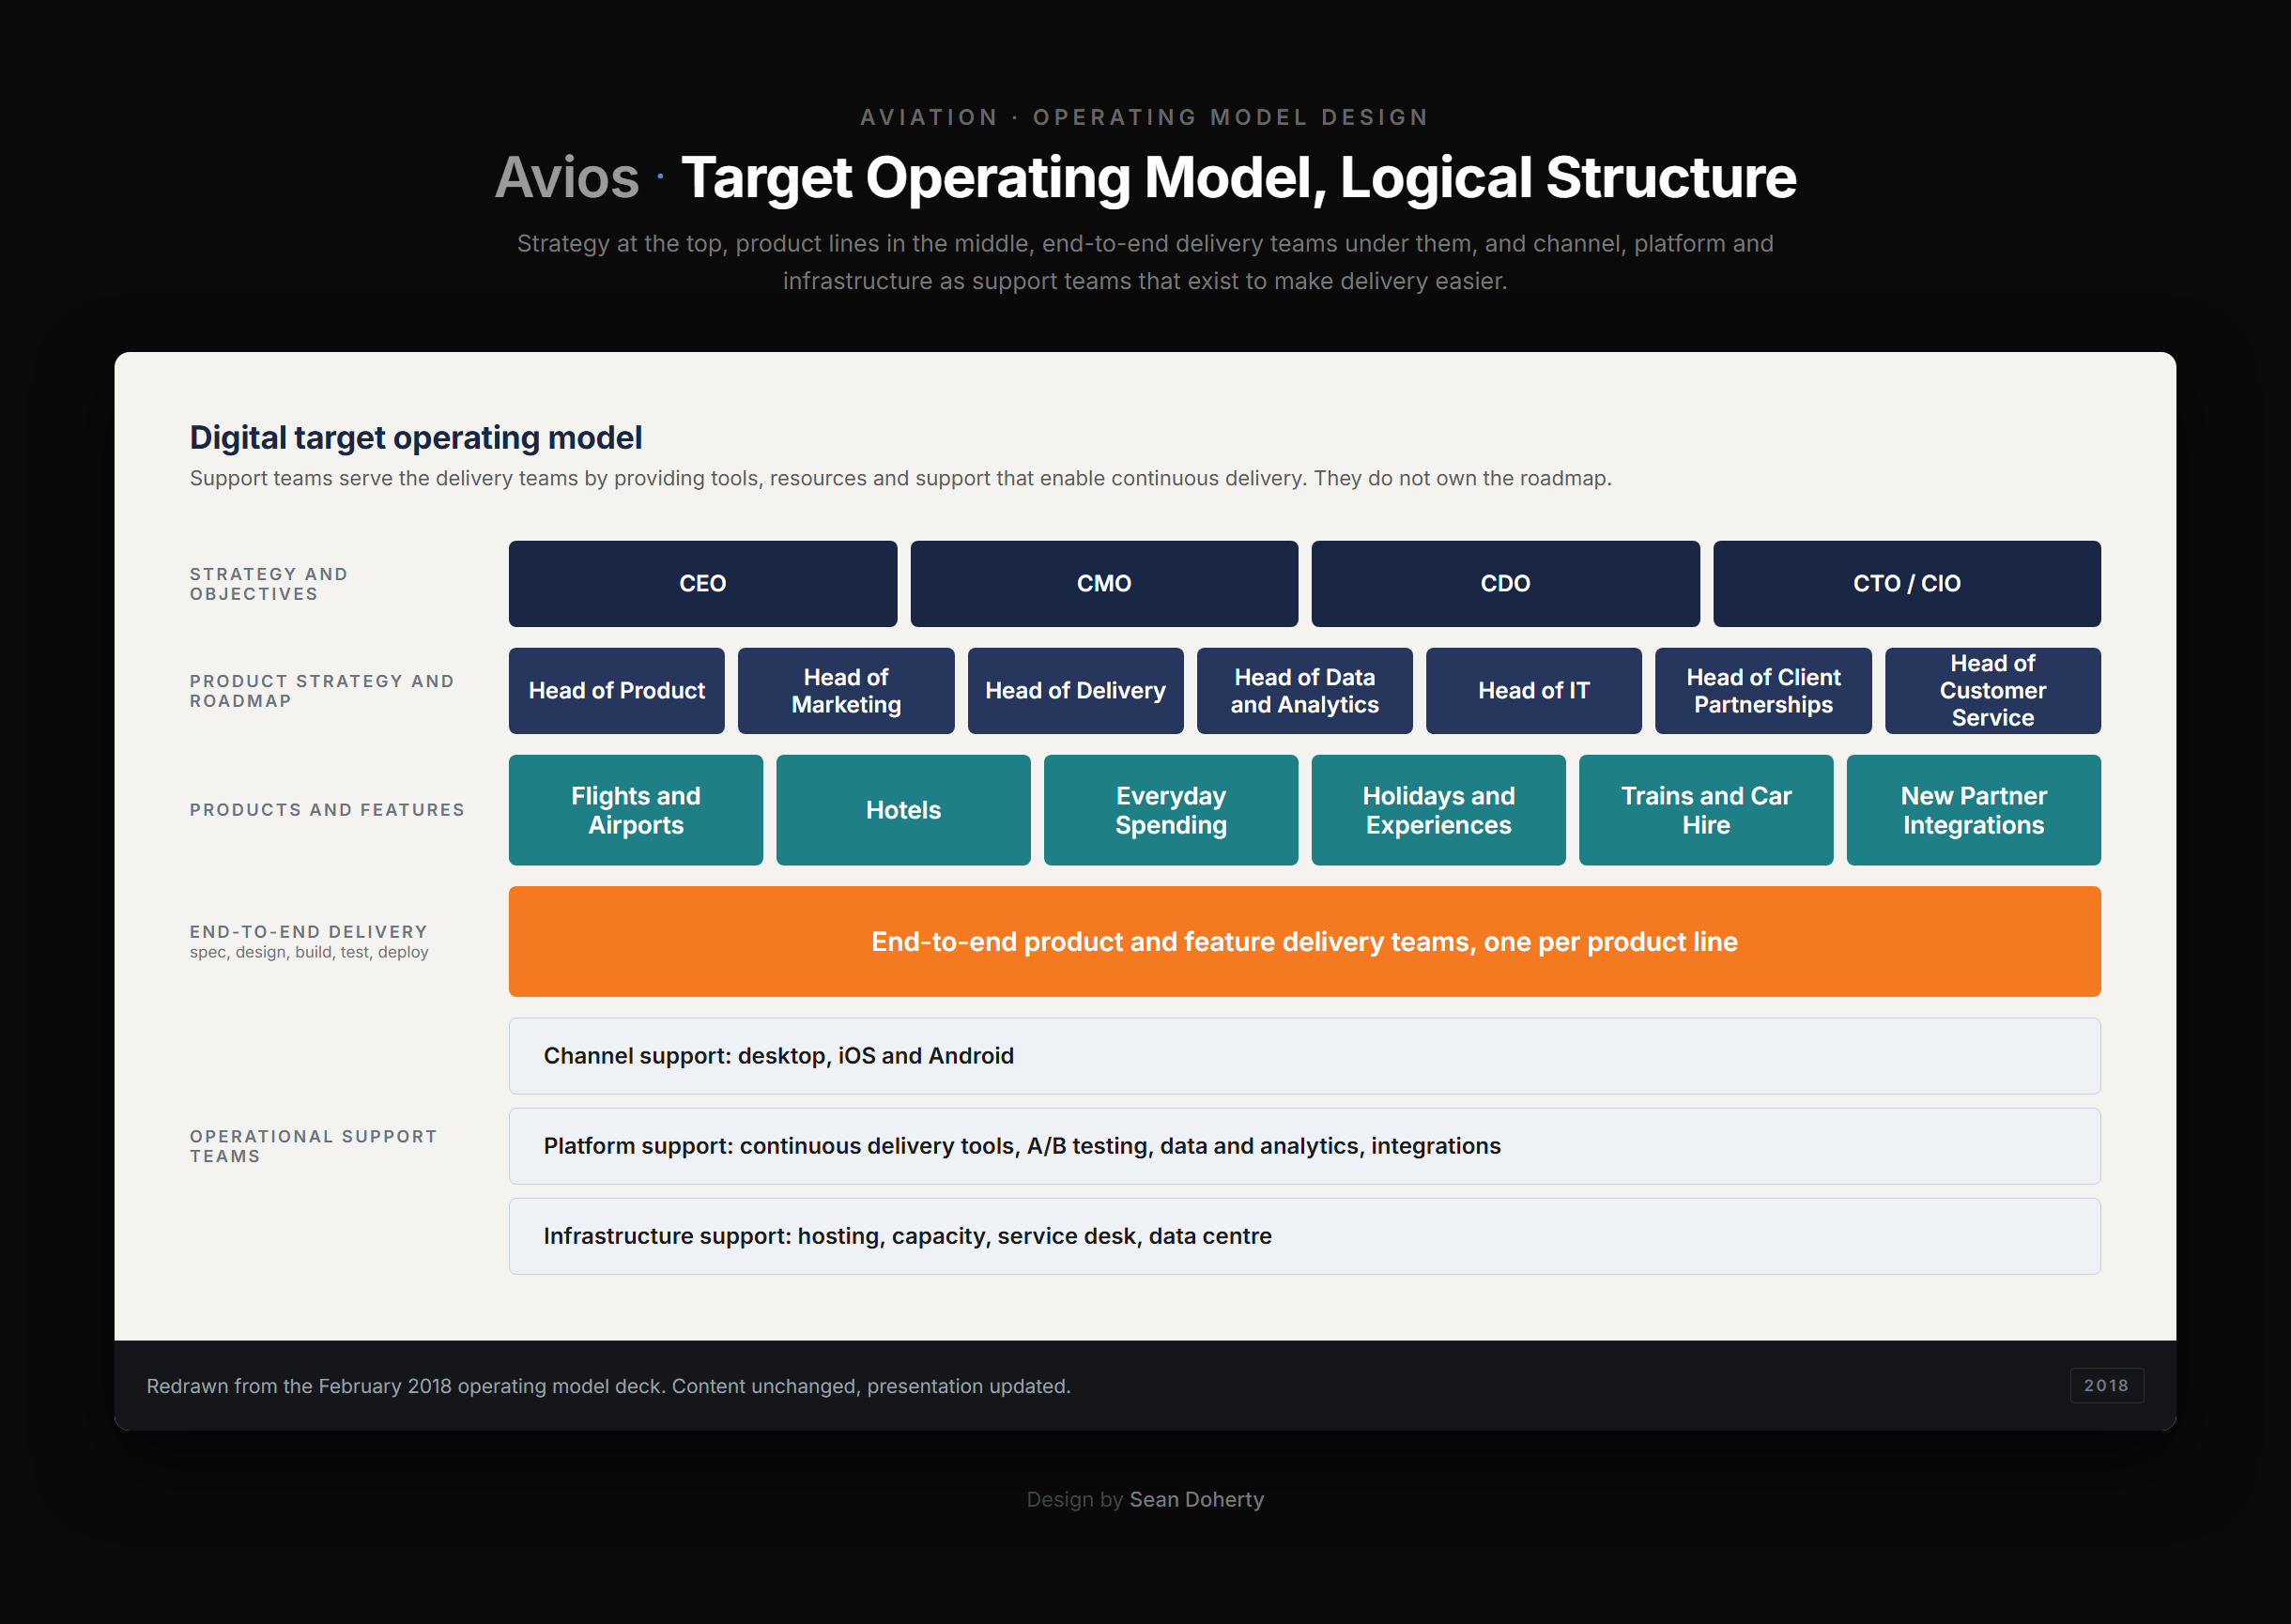Select the Strategy and Objectives row label
The width and height of the screenshot is (2291, 1624).
point(269,584)
